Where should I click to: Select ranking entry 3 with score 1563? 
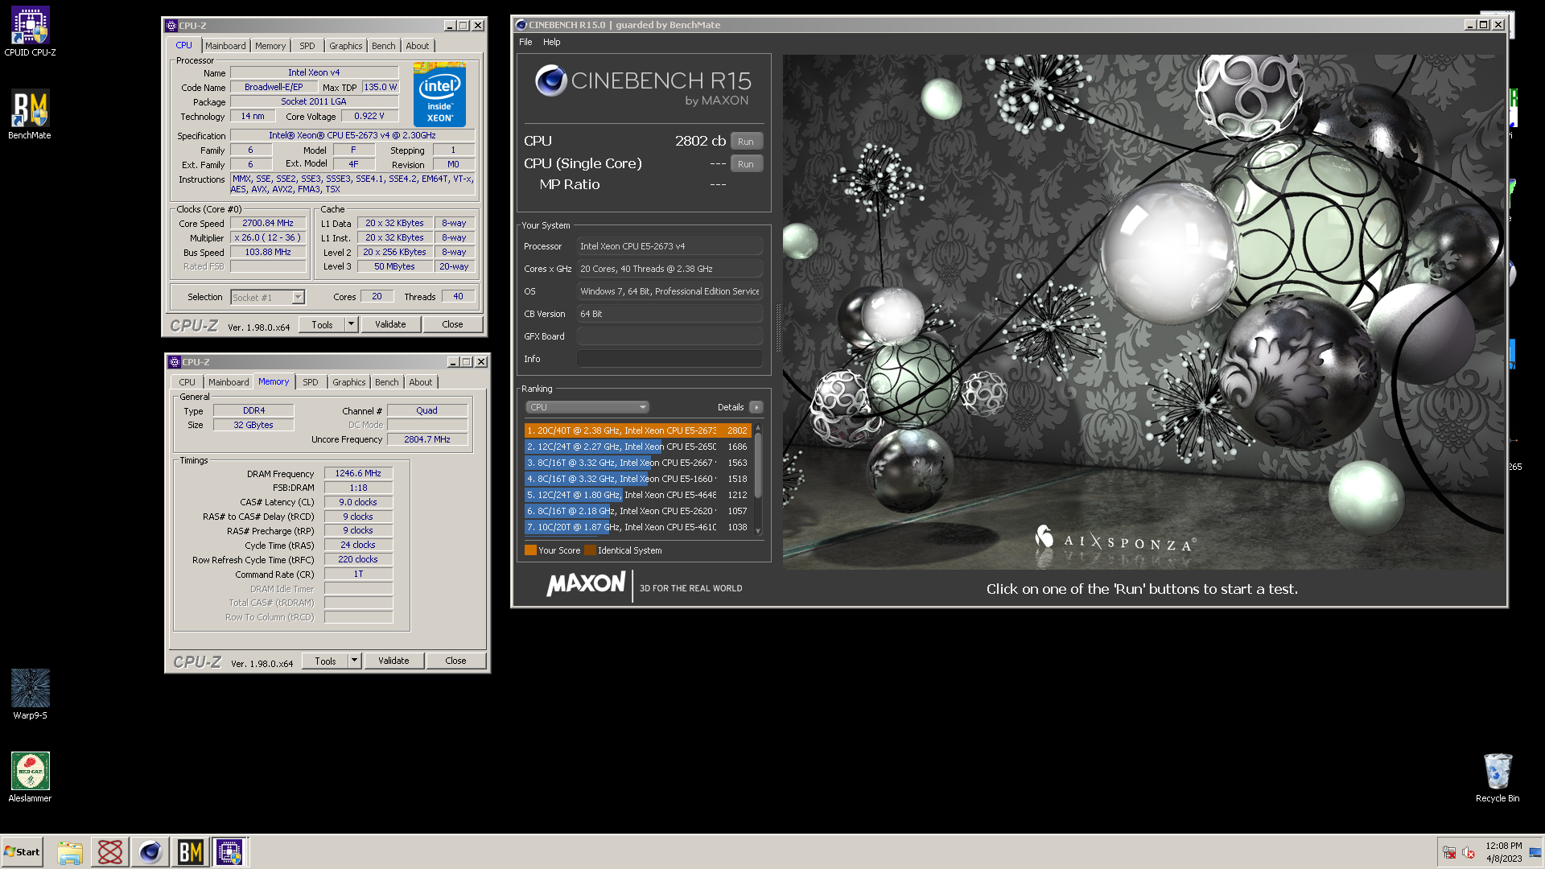click(637, 463)
